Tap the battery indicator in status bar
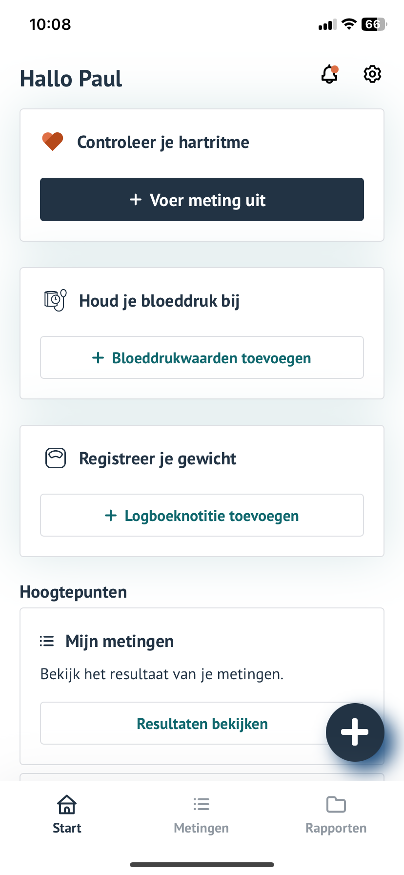Viewport: 404px width, 875px height. (373, 24)
